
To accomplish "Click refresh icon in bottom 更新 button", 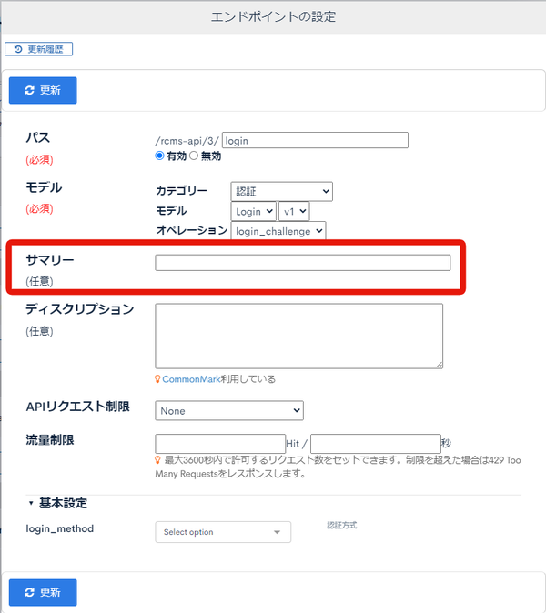I will coord(29,593).
